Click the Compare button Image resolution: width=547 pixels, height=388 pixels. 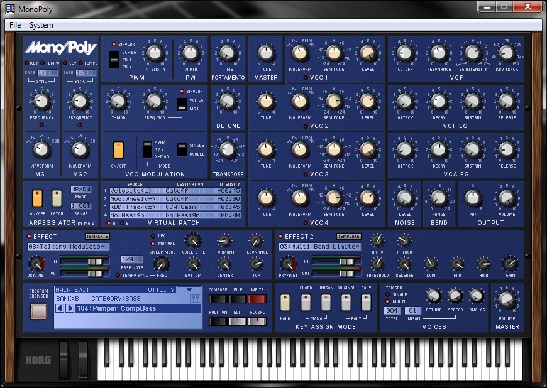(218, 299)
